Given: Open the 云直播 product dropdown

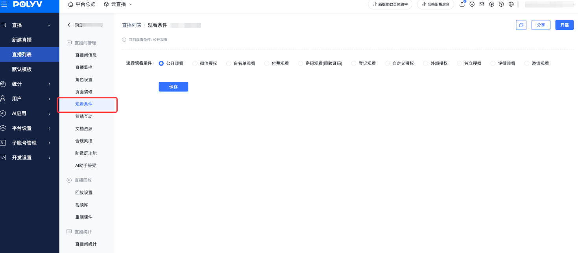Looking at the screenshot, I should point(118,4).
